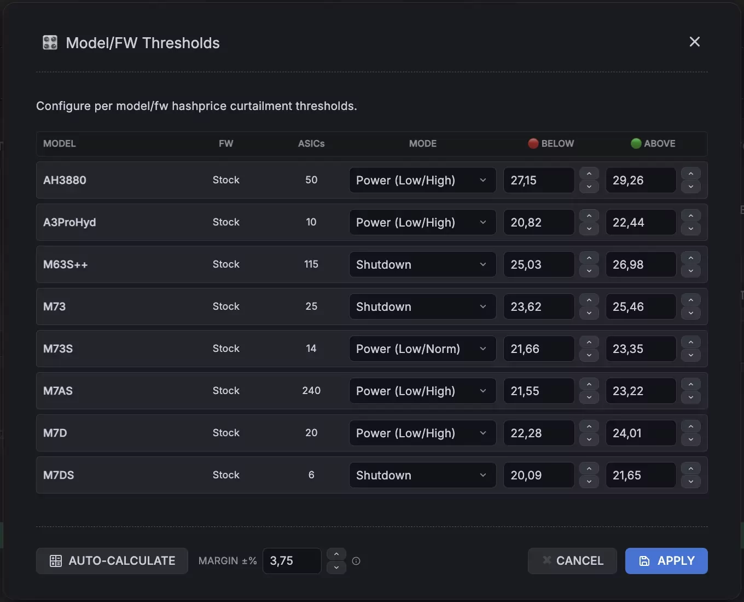Open the M73S Power (Low/Norm) dropdown
Screen dimensions: 744x602
(422, 349)
